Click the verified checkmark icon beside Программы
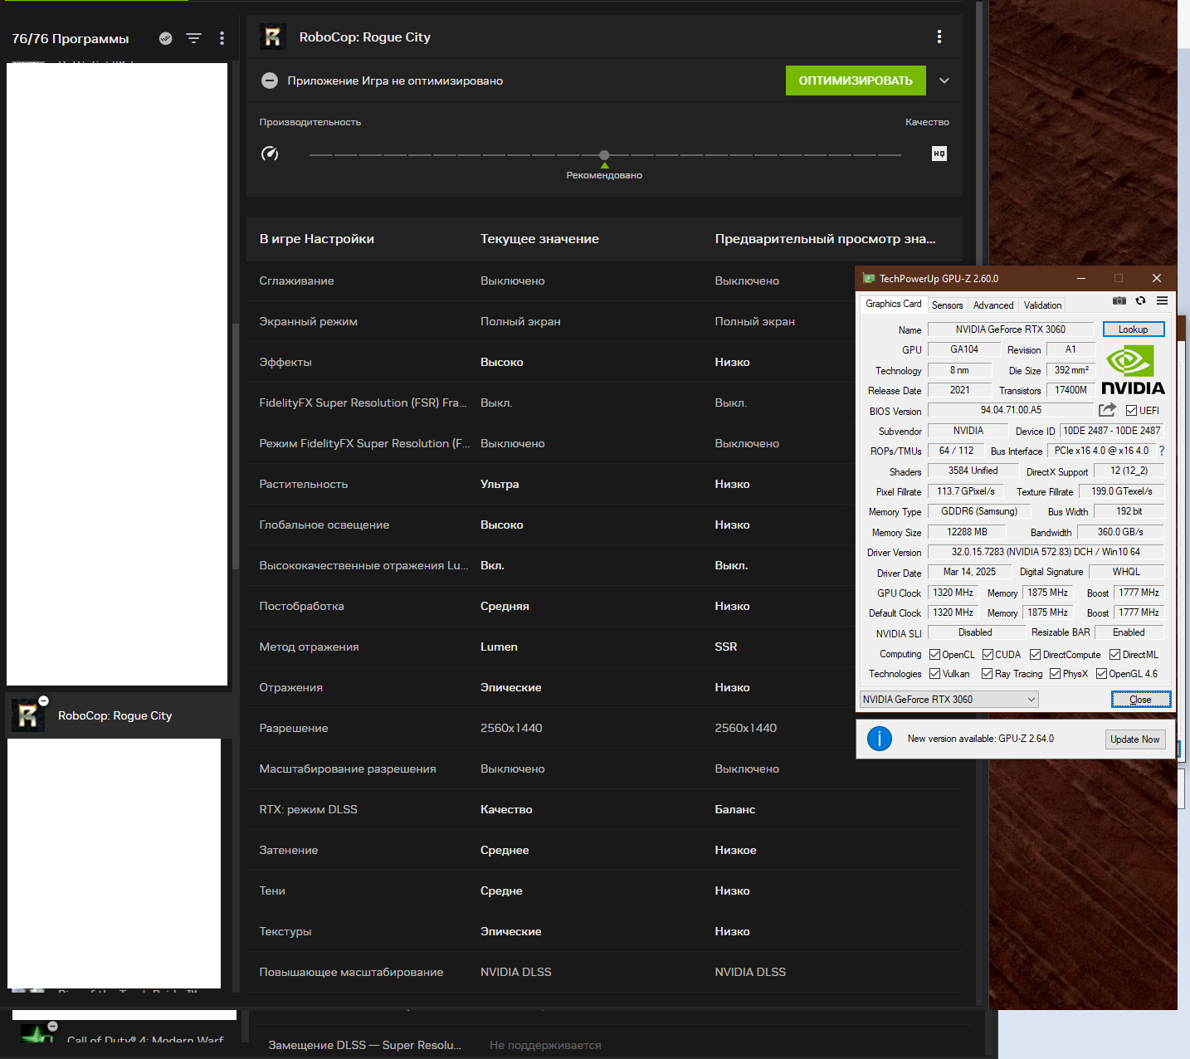 point(166,38)
